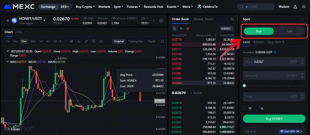
Task: Select the Order Book tab
Action: [180, 19]
